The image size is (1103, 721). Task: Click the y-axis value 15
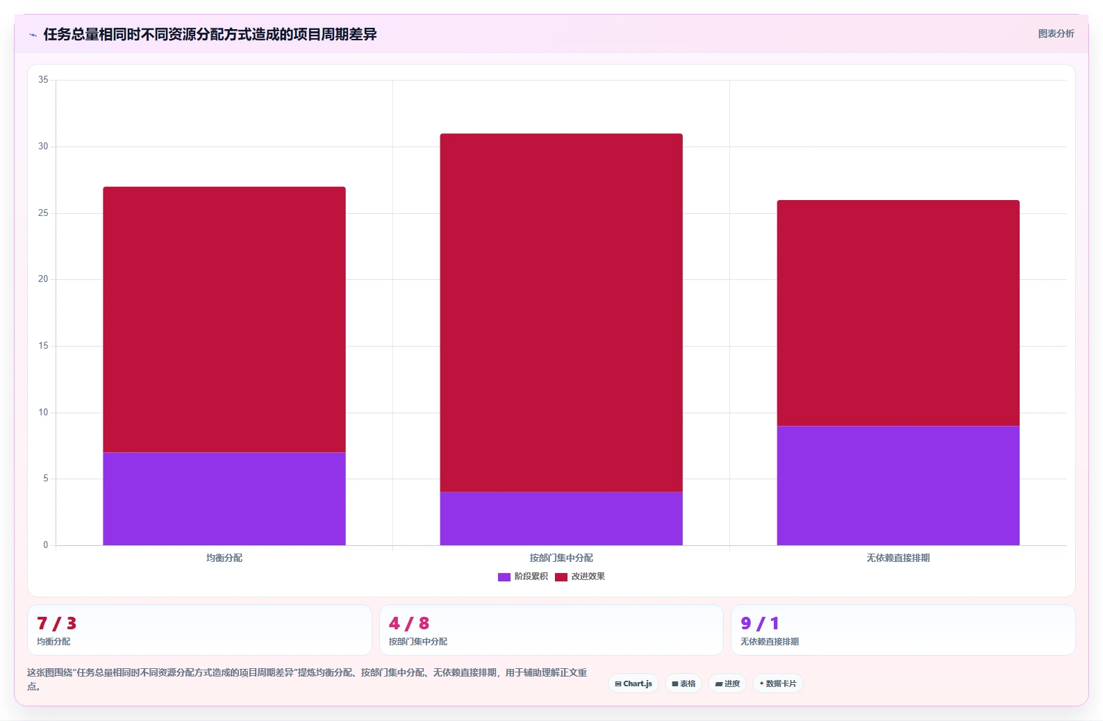click(x=43, y=346)
